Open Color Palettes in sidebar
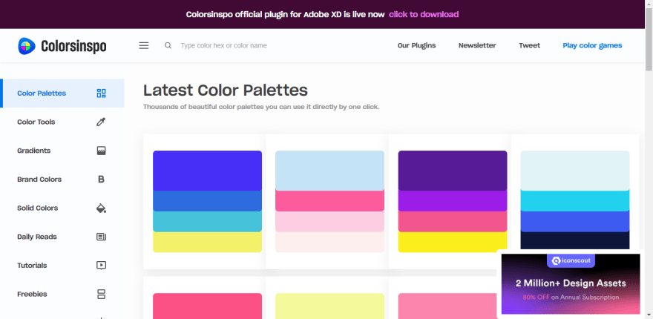 tap(62, 93)
